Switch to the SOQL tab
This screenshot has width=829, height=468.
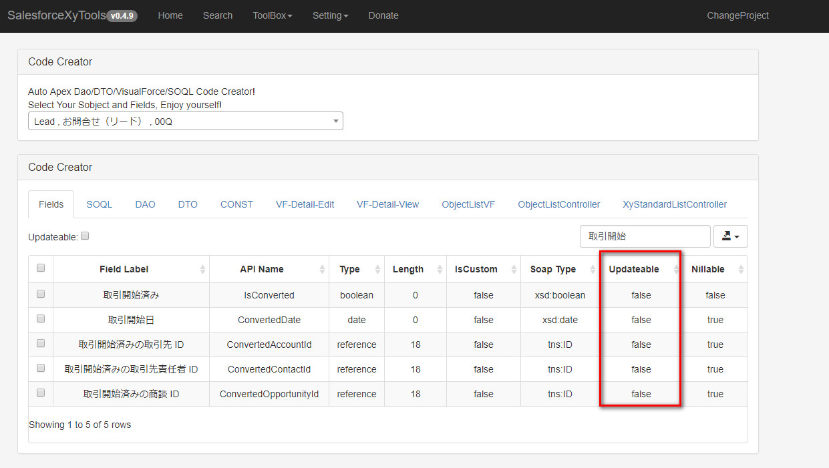(x=100, y=204)
